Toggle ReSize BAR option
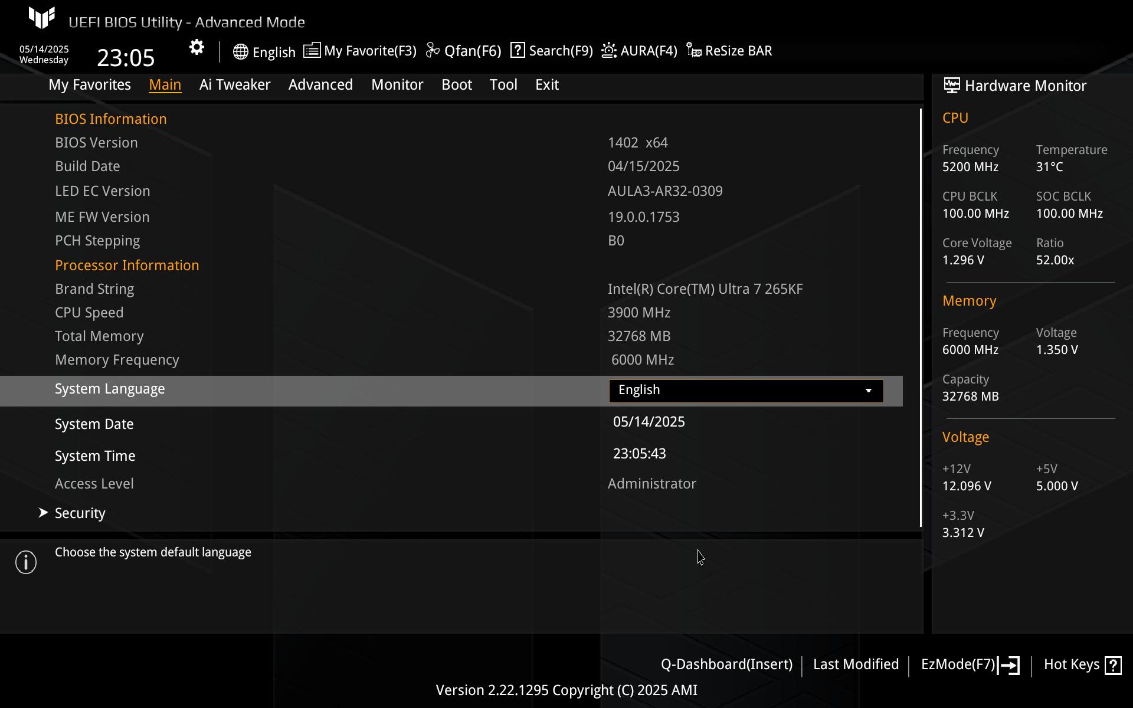The image size is (1133, 708). 729,51
